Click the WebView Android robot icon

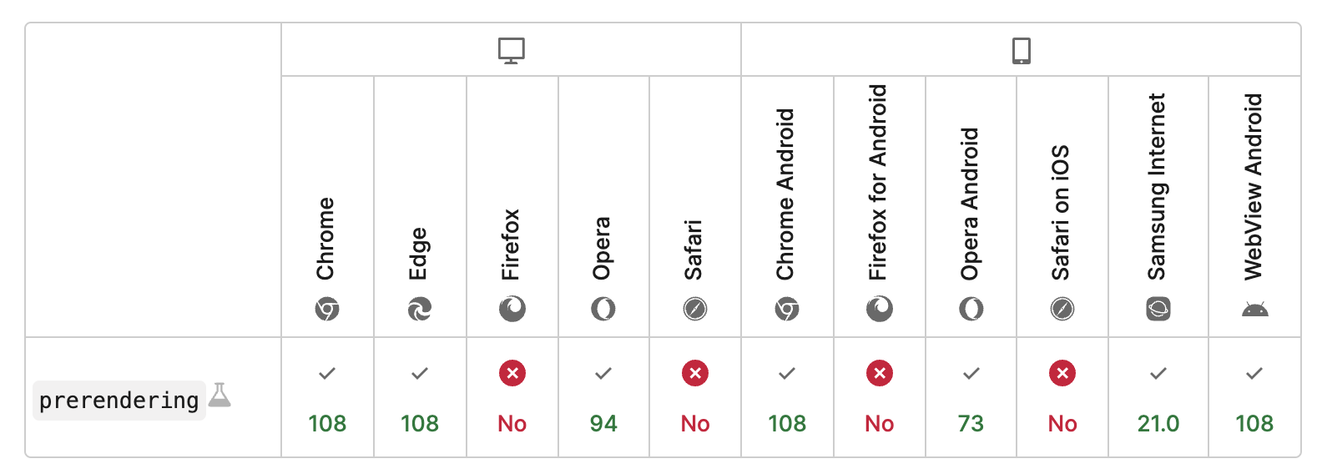coord(1254,310)
